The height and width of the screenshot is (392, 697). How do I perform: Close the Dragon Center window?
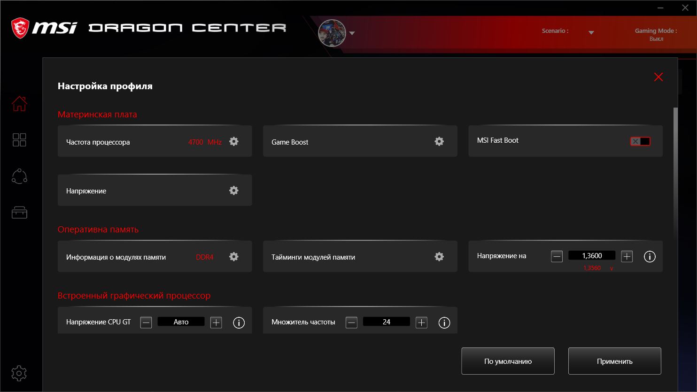click(x=684, y=8)
